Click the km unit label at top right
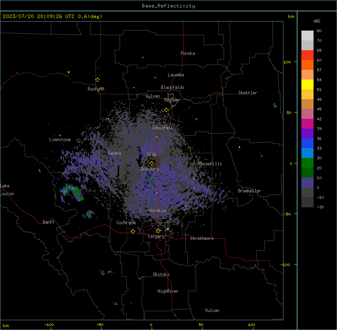This screenshot has width=337, height=330. tap(291, 16)
